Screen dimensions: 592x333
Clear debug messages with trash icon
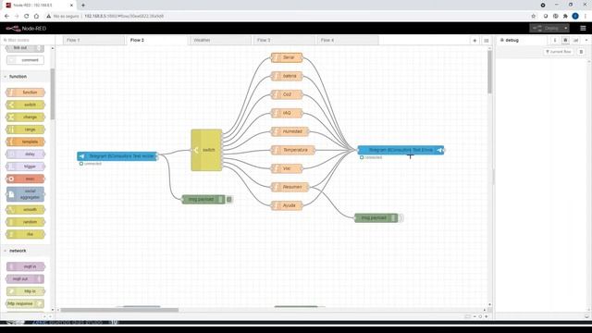[581, 52]
